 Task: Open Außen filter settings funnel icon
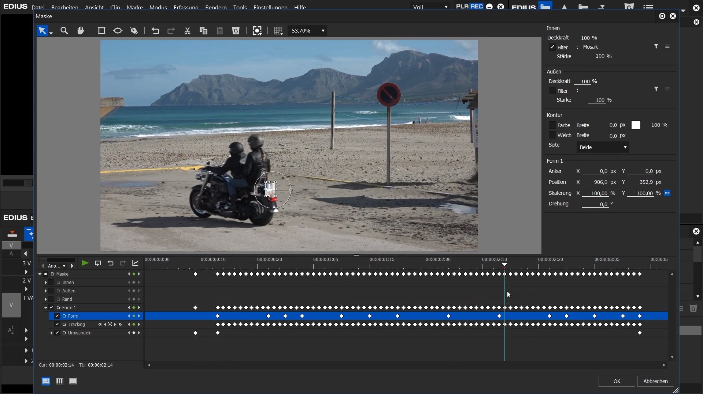[656, 89]
